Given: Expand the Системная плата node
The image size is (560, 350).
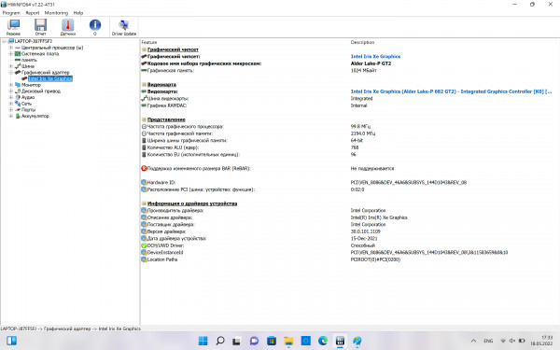Looking at the screenshot, I should (10, 53).
